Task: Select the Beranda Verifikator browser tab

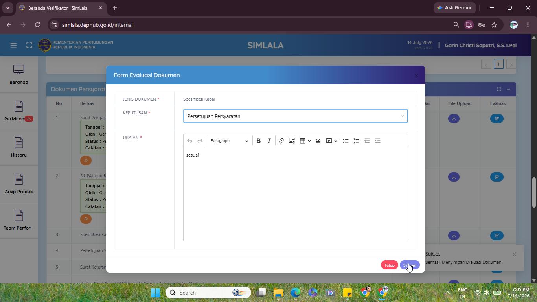Action: 61,8
